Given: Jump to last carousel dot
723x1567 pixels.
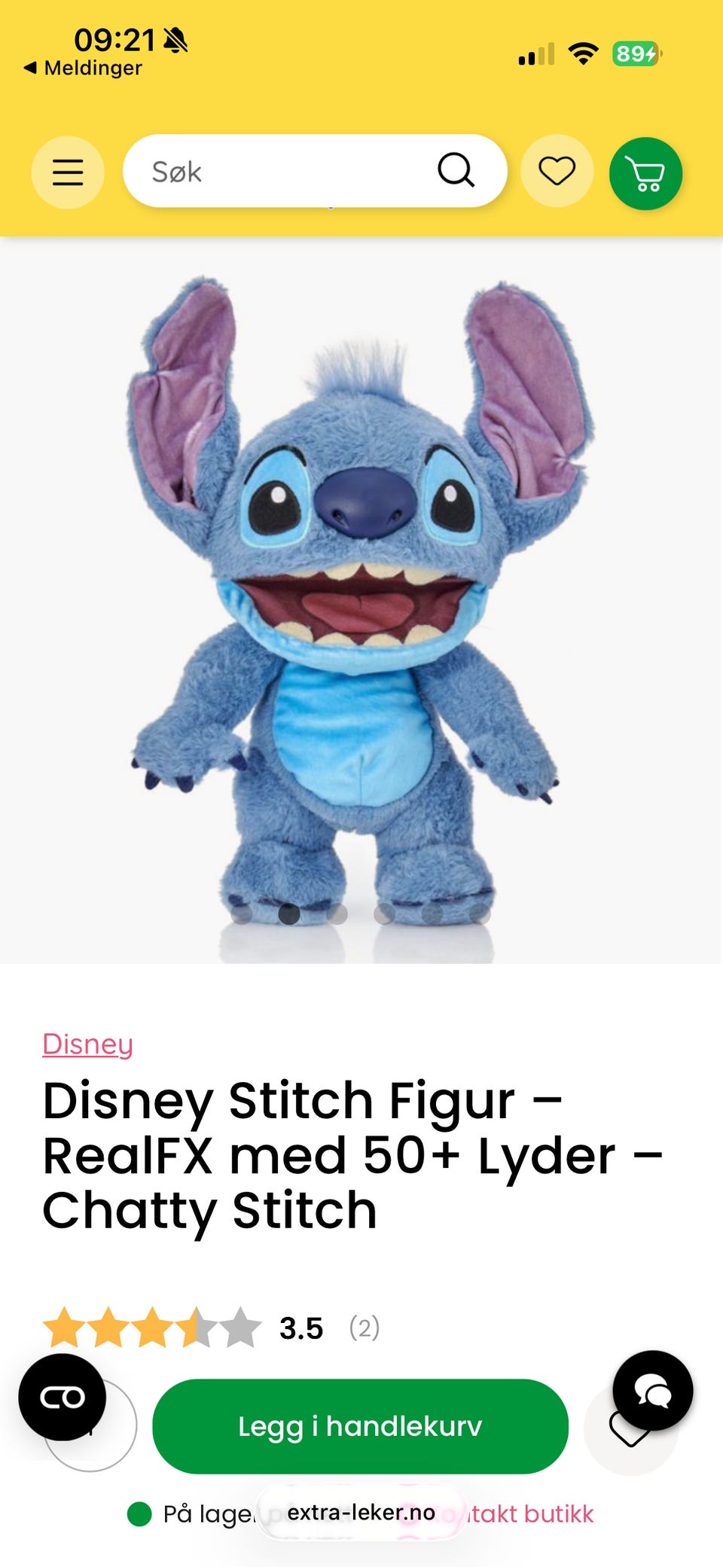Looking at the screenshot, I should click(x=480, y=914).
